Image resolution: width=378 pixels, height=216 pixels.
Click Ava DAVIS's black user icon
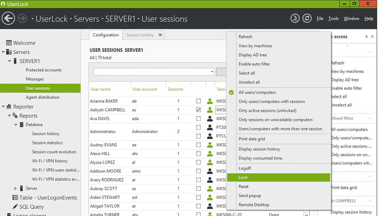pyautogui.click(x=210, y=118)
